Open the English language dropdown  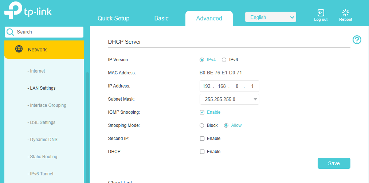tap(270, 17)
